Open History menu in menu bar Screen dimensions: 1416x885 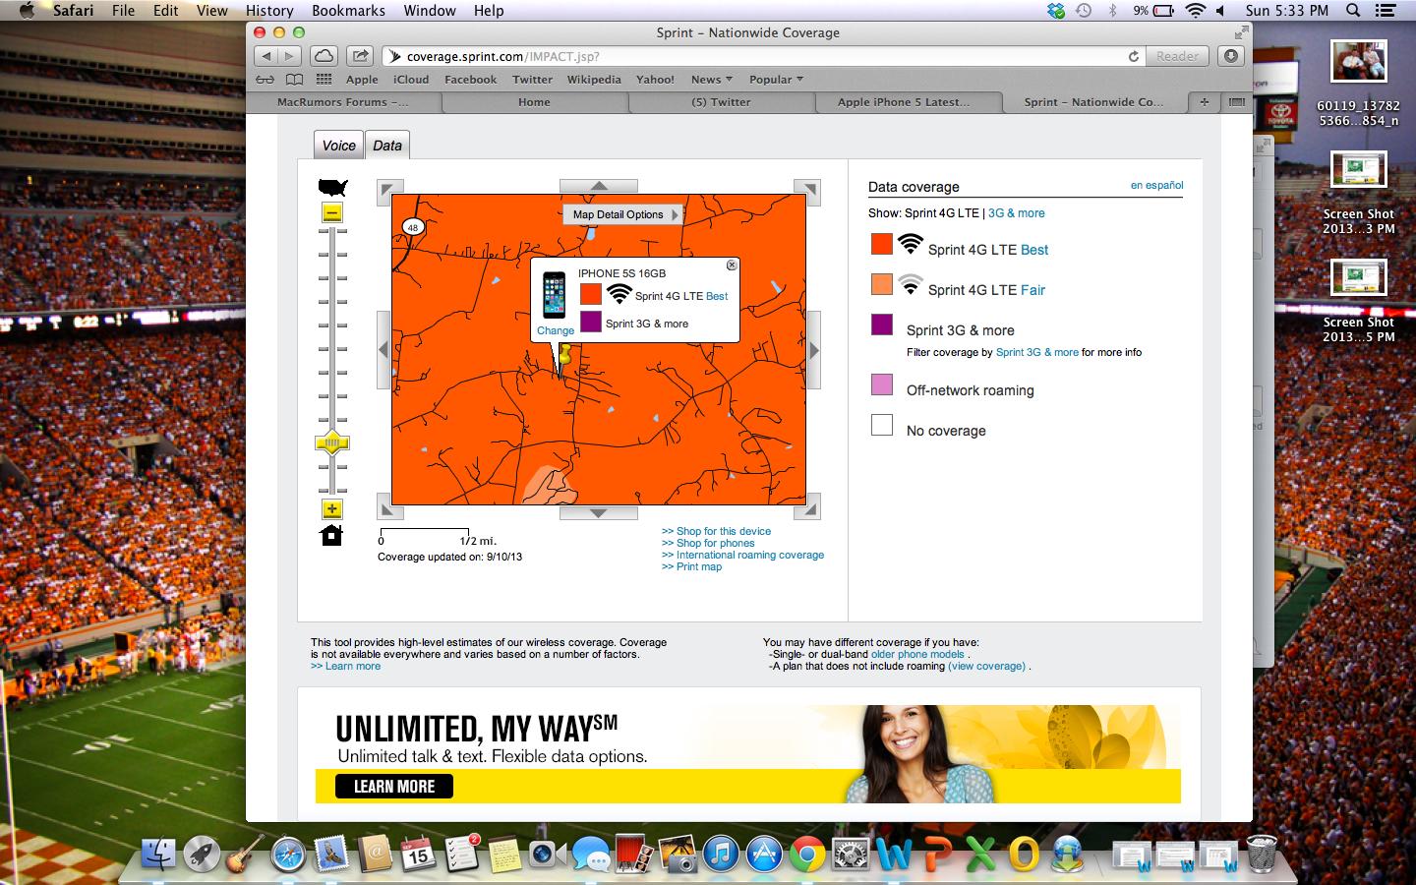[x=269, y=10]
